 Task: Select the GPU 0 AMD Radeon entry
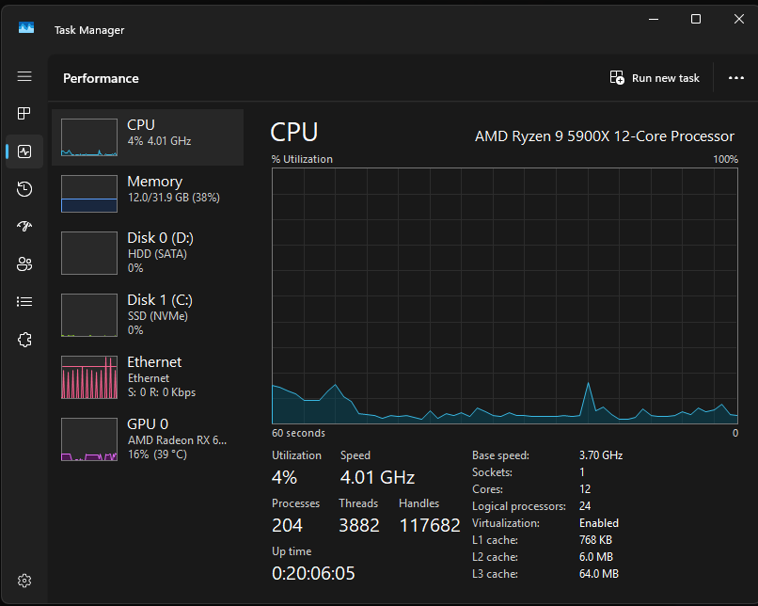click(148, 439)
